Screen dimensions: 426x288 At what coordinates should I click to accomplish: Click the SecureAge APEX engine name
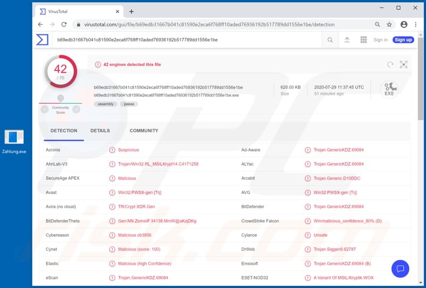63,178
